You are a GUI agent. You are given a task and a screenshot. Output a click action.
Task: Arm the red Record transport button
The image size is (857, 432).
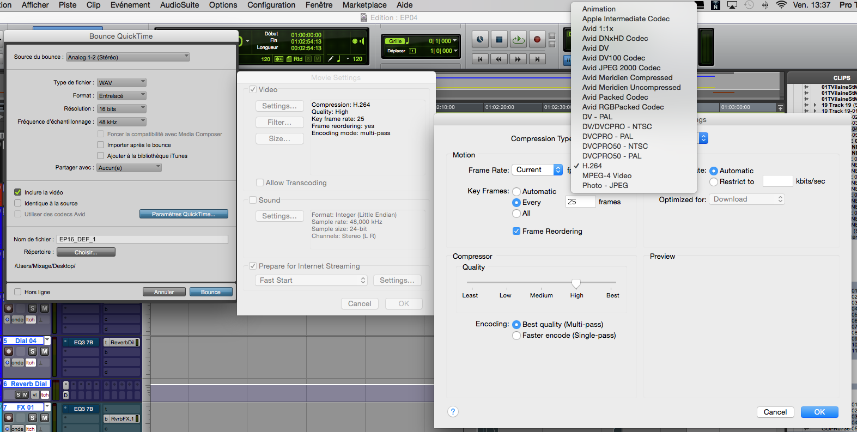[537, 39]
